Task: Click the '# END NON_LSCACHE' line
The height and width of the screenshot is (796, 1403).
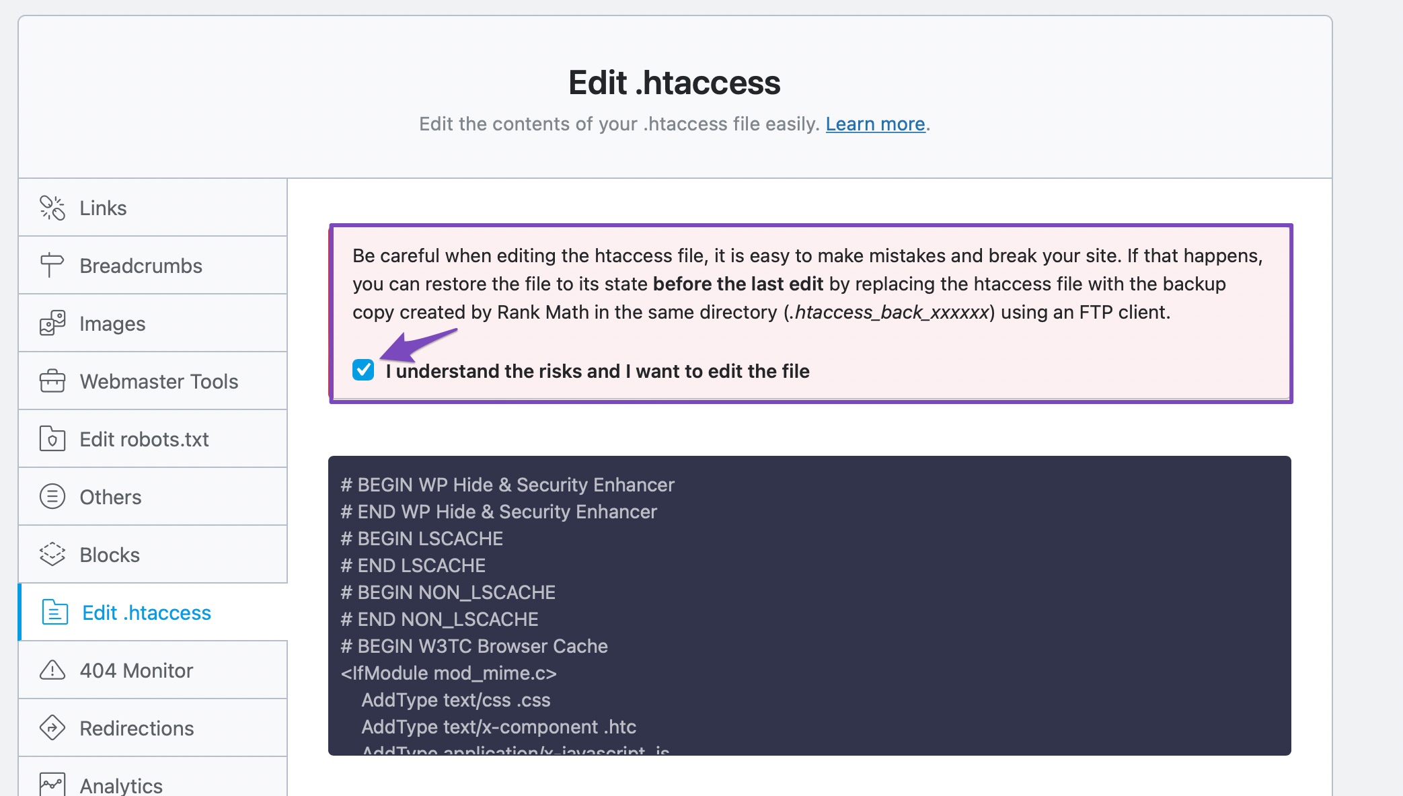Action: tap(439, 619)
